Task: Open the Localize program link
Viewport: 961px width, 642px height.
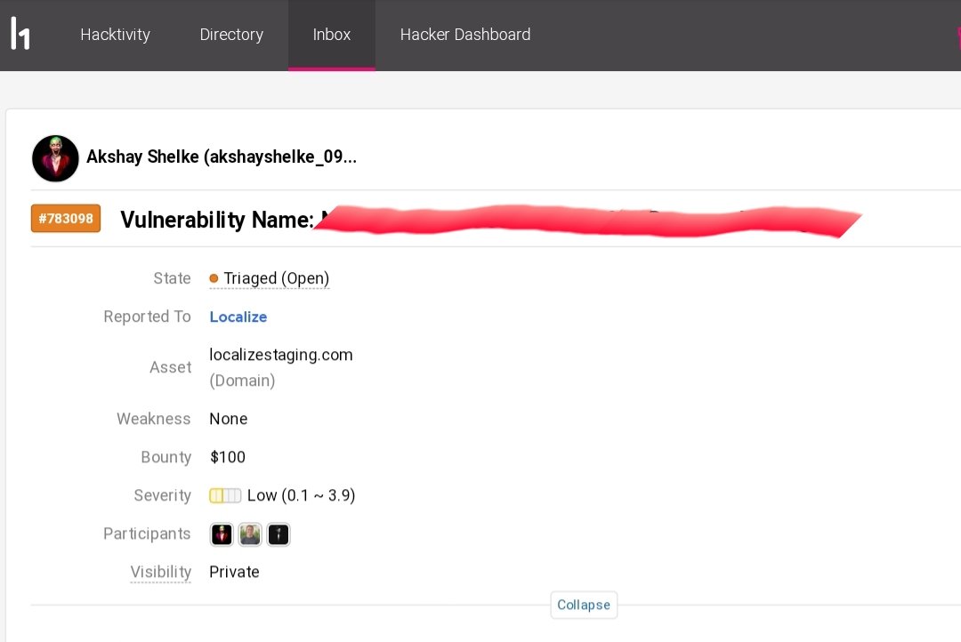Action: 238,317
